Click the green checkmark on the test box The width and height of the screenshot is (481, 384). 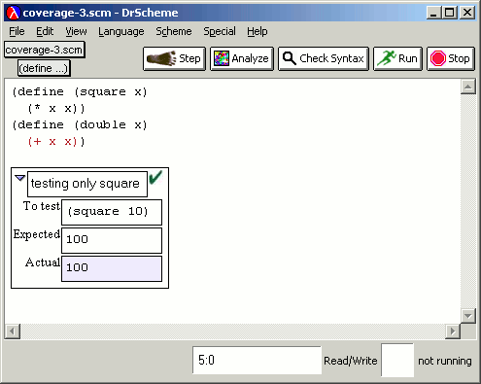tap(155, 178)
